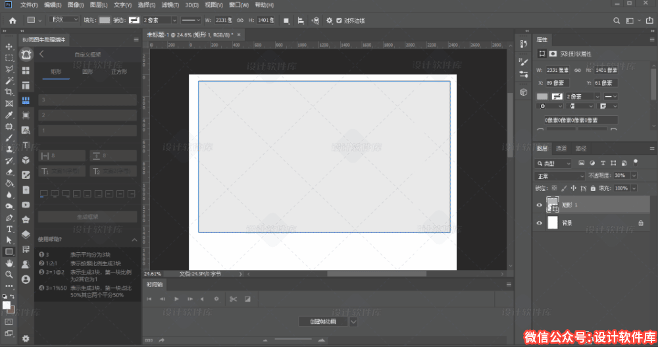Click the Home icon in options bar

tap(13, 20)
